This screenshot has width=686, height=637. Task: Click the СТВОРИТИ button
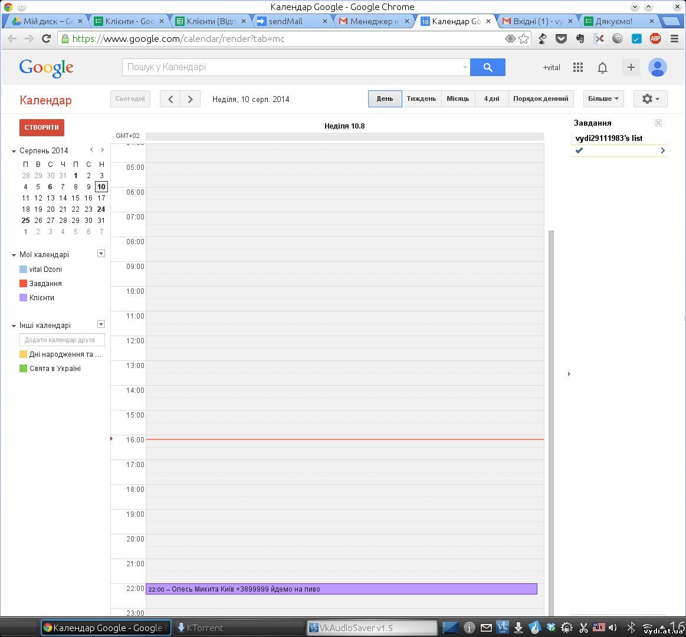point(41,127)
